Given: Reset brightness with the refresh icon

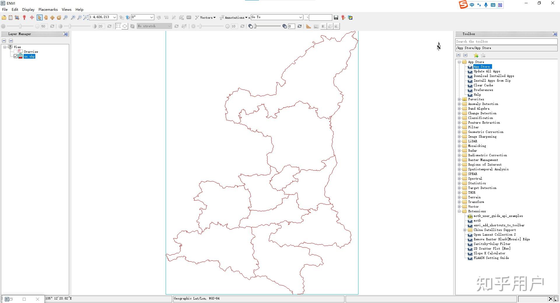Looking at the screenshot, I should (x=52, y=26).
